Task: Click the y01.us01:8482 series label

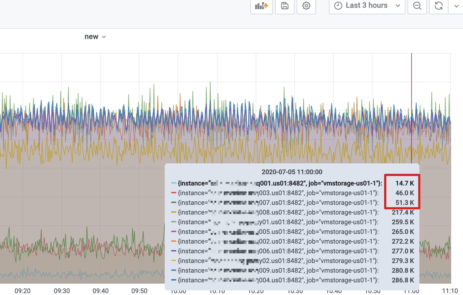Action: [278, 222]
